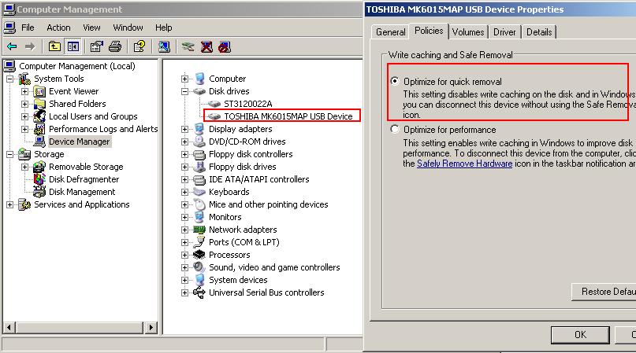Click the Network adapters icon
Screen dimensions: 636x353
pyautogui.click(x=199, y=230)
